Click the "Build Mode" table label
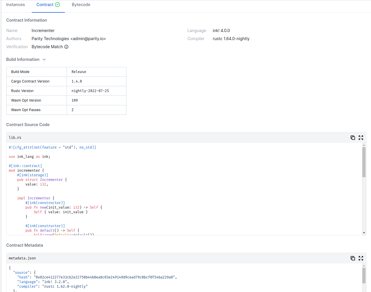The width and height of the screenshot is (371, 292). click(20, 72)
